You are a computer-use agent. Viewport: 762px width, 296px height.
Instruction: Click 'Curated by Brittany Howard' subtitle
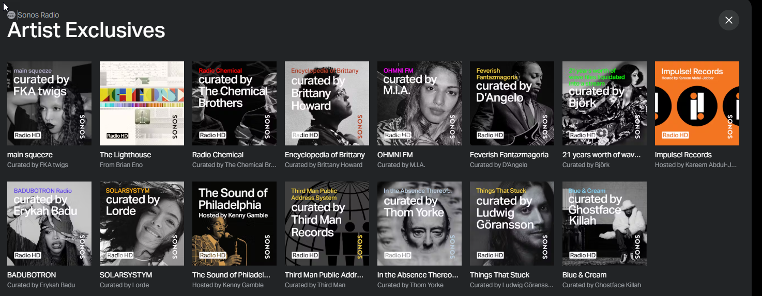pos(324,165)
